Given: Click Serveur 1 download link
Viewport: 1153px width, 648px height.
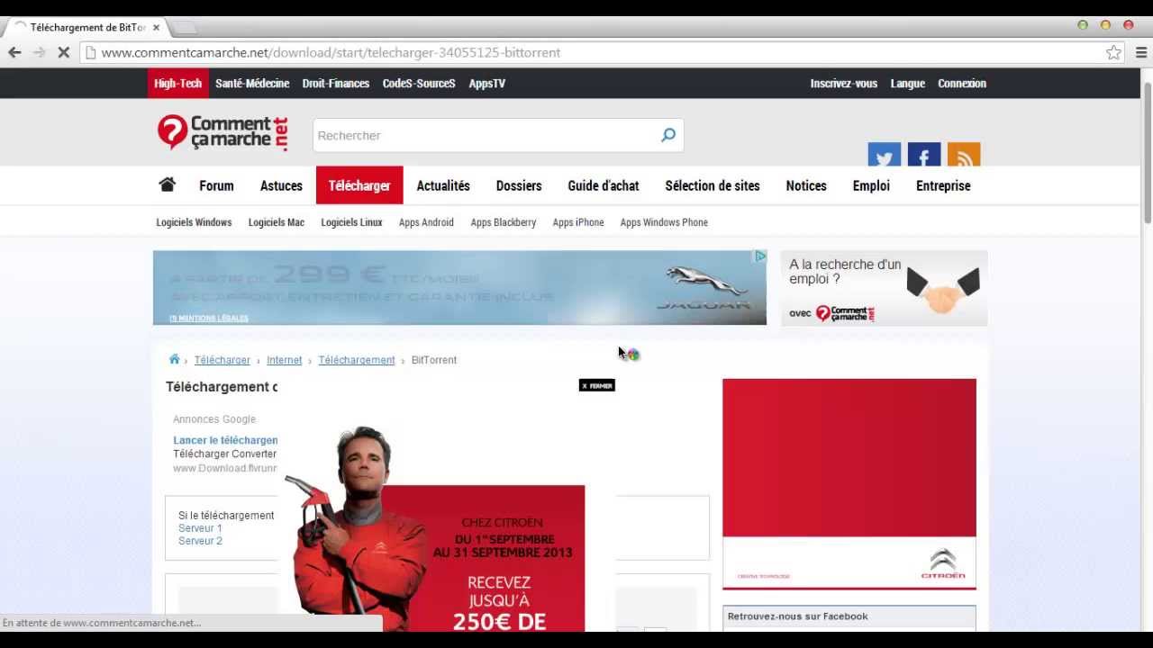Looking at the screenshot, I should coord(200,528).
